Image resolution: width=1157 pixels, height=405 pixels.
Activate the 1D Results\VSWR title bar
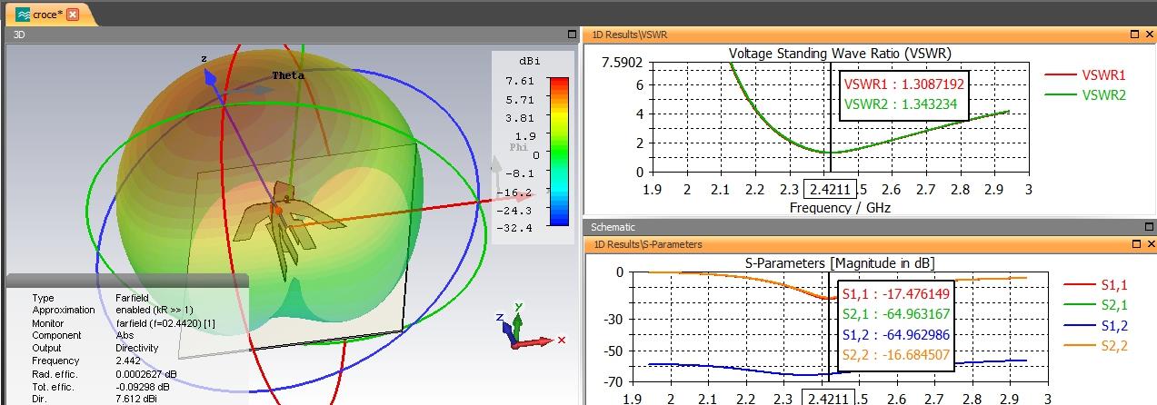click(x=869, y=35)
